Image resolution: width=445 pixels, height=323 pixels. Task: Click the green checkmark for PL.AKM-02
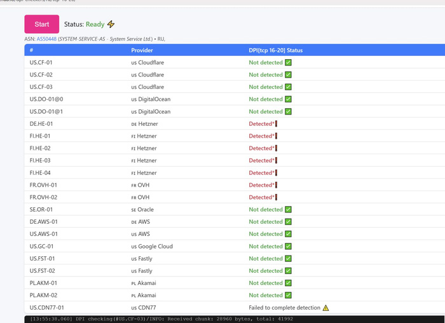(x=288, y=295)
